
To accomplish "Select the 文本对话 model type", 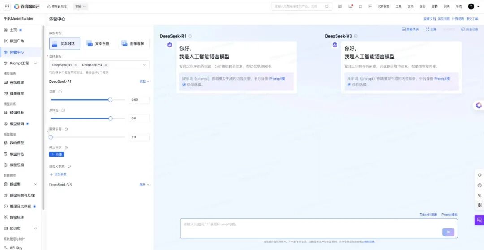I will (x=65, y=44).
